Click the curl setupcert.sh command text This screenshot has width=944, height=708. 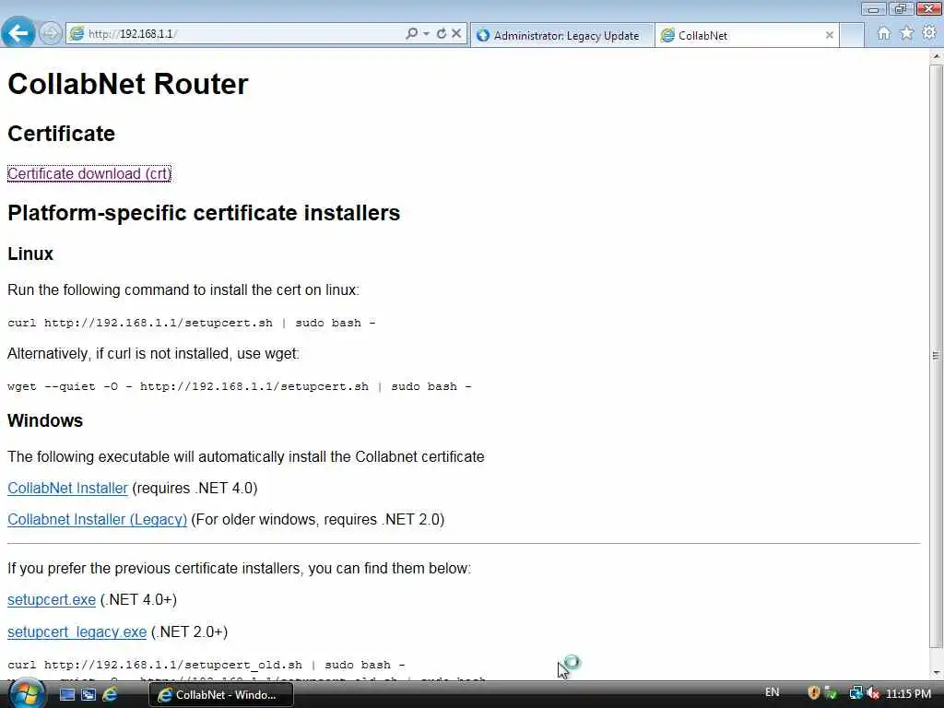[192, 323]
